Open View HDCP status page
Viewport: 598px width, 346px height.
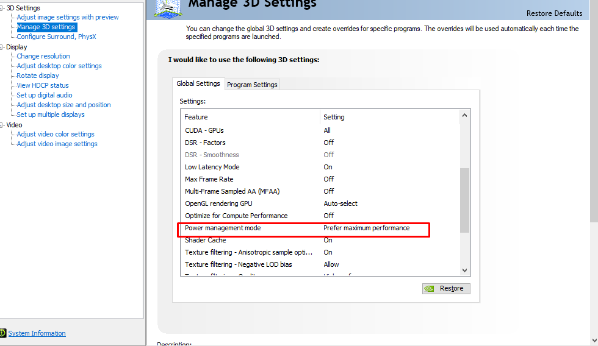click(43, 85)
